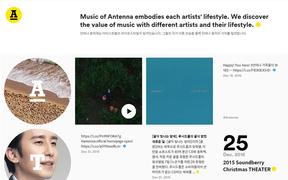Image resolution: width=288 pixels, height=180 pixels.
Task: Open the t.co/Pn9NFOKATg link
Action: pos(101,136)
